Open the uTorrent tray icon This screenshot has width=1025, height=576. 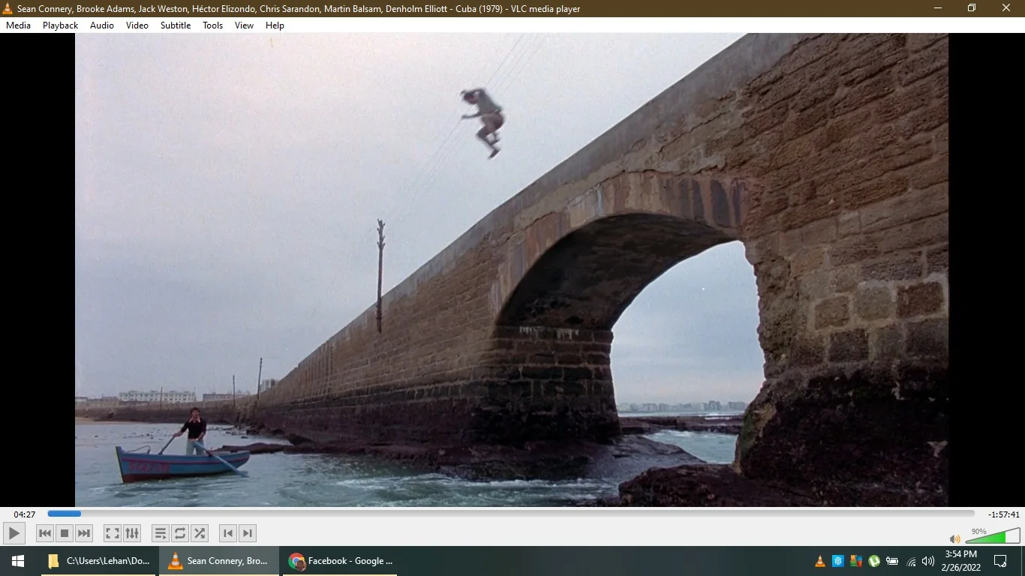(x=874, y=561)
